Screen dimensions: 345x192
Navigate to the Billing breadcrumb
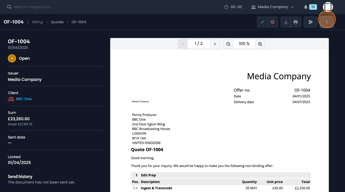[37, 22]
